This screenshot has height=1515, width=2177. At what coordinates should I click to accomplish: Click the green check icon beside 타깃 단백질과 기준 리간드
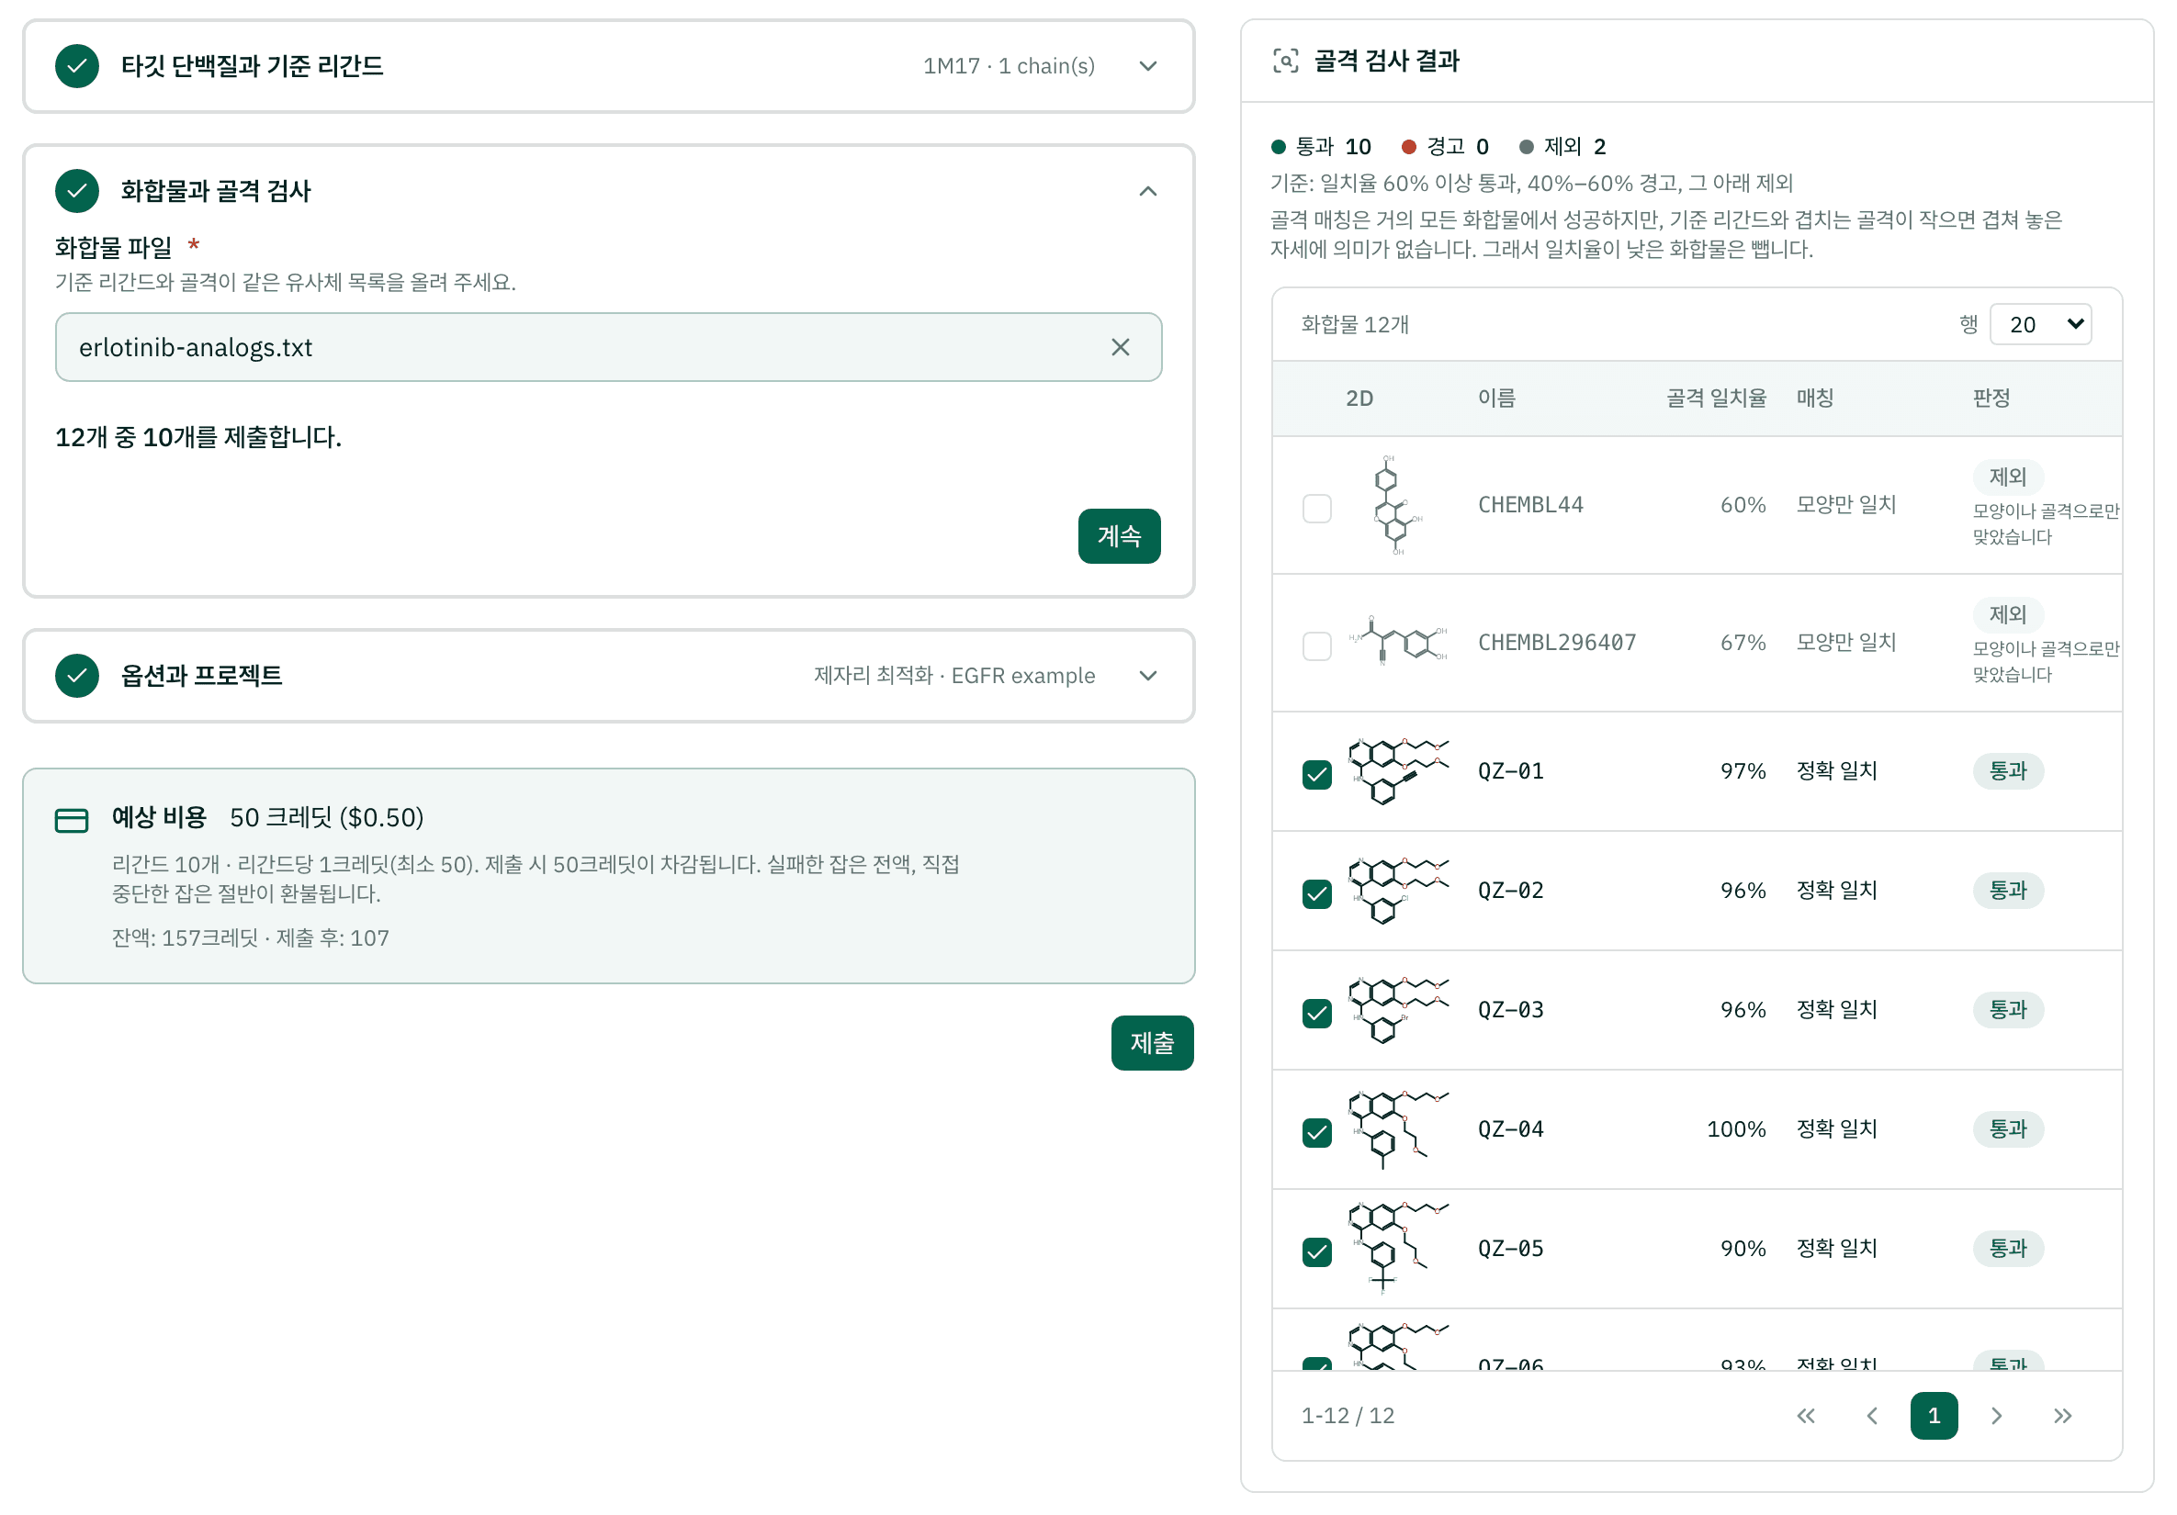[x=77, y=65]
